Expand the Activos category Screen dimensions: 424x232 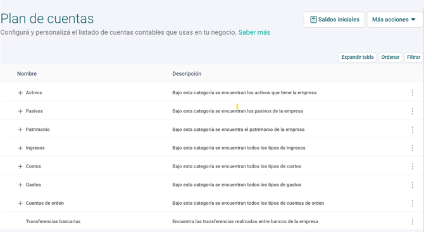tap(20, 93)
